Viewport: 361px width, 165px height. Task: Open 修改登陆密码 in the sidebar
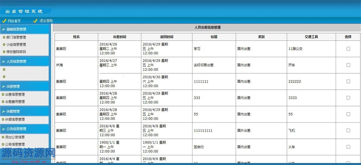pos(16,52)
